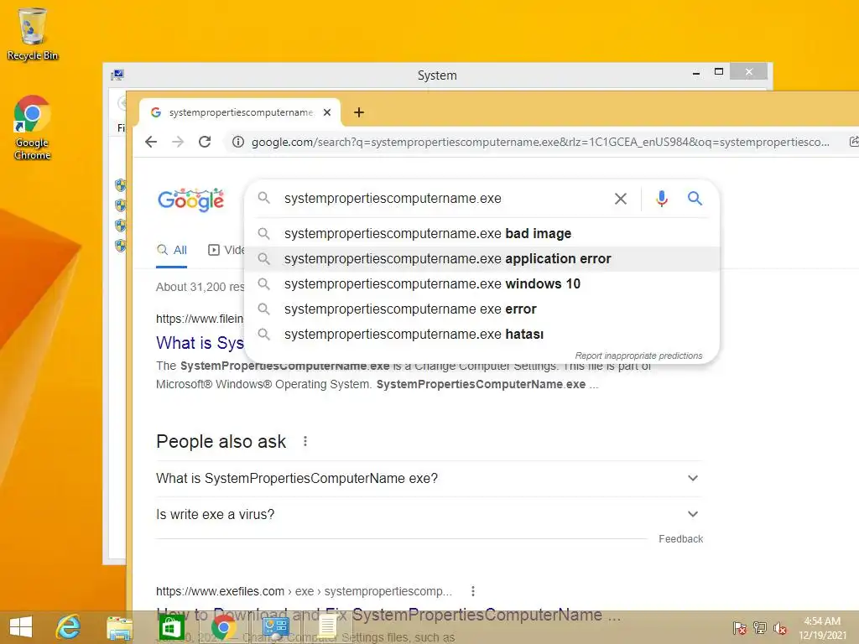859x644 pixels.
Task: Open 'How to Download and Fix SystemPropertiesComputerName' result
Action: [388, 615]
